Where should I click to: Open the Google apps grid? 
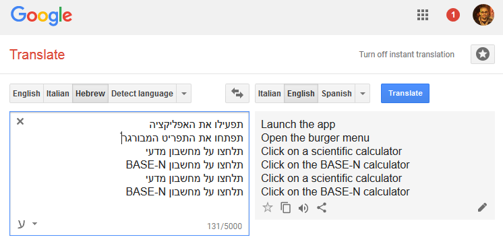(x=423, y=15)
